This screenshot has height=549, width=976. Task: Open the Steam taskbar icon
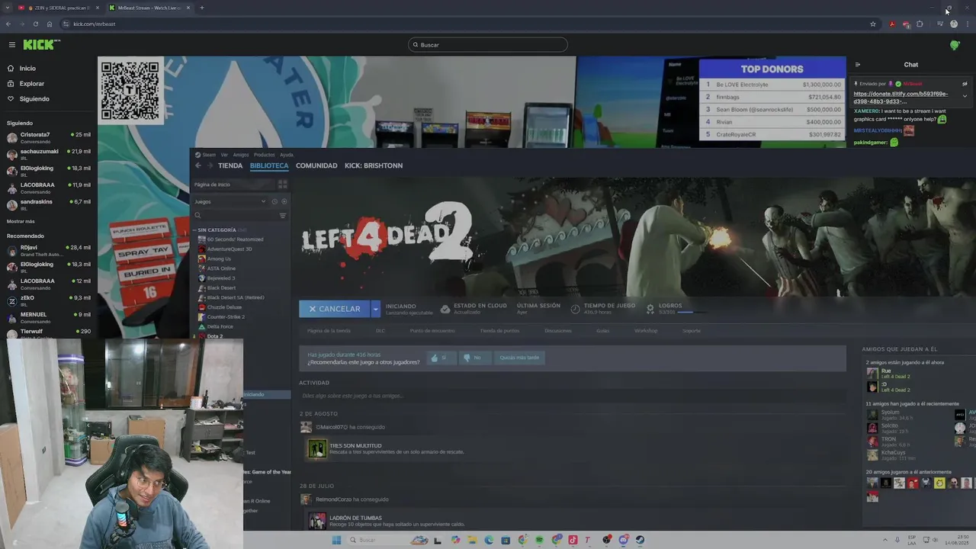click(x=640, y=540)
